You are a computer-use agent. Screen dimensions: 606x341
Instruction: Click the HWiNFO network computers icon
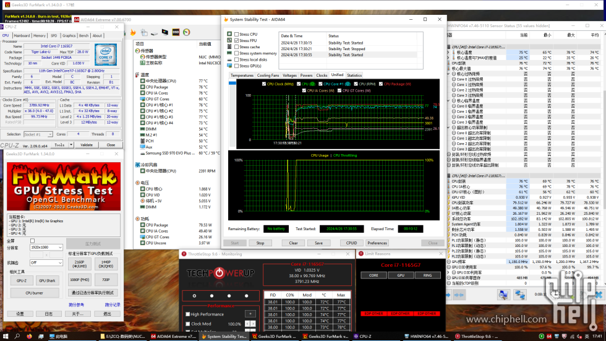tap(520, 295)
